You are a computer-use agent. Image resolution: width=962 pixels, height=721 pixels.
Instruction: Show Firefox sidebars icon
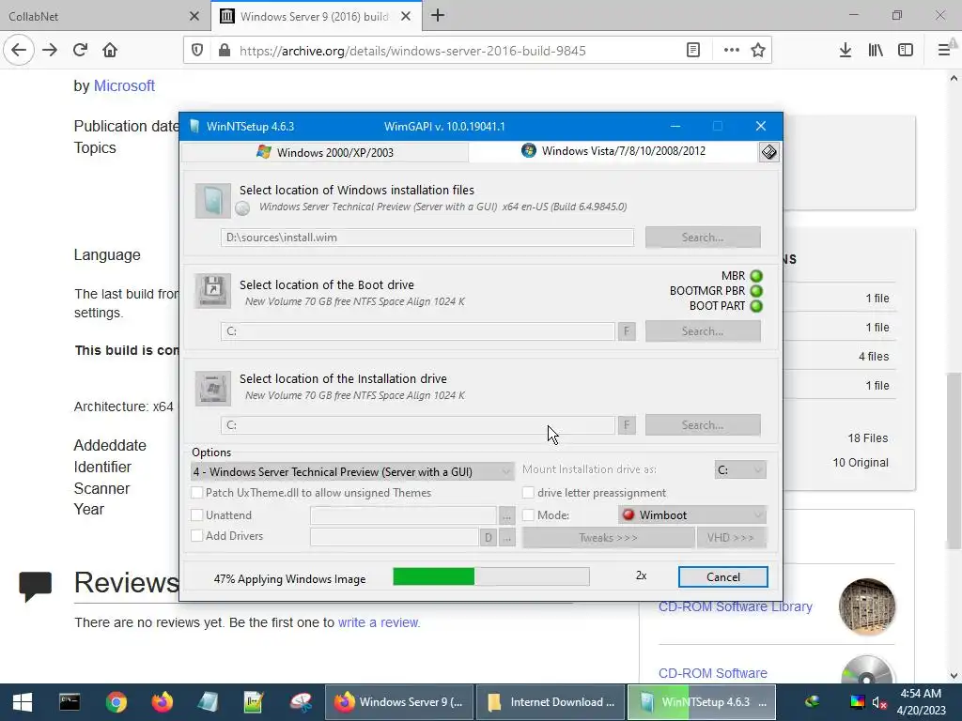[906, 51]
